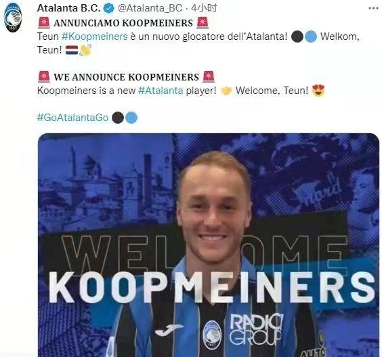The width and height of the screenshot is (382, 357).
Task: Click the siren emoji before WE ANNOUNCE
Action: [x=44, y=76]
